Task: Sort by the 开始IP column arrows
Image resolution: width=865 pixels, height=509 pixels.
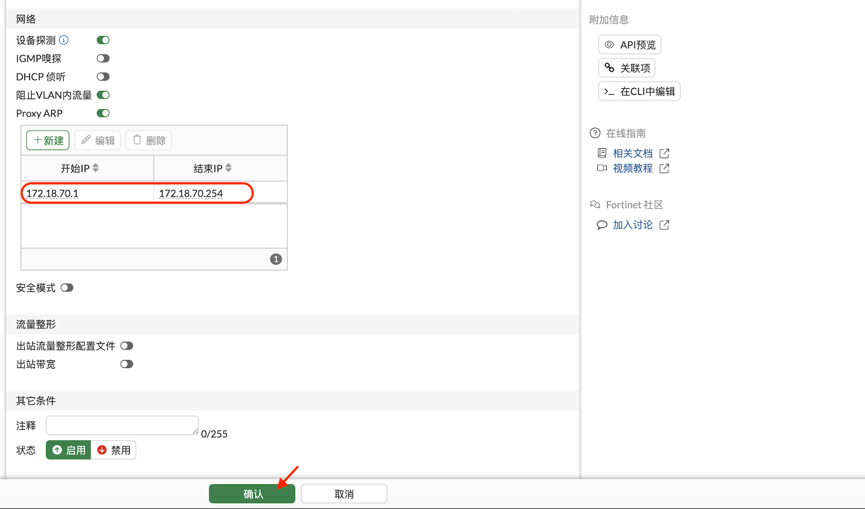Action: 96,168
